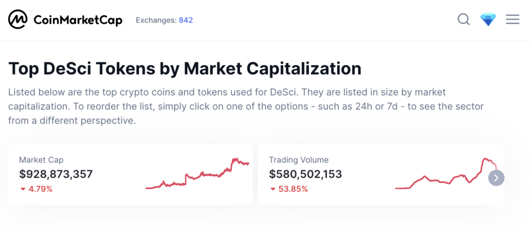This screenshot has height=230, width=531.
Task: Open the search magnifier icon
Action: 464,19
